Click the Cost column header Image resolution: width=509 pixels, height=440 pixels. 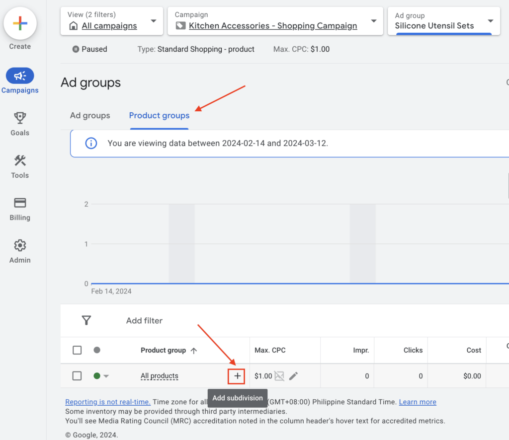pos(474,351)
